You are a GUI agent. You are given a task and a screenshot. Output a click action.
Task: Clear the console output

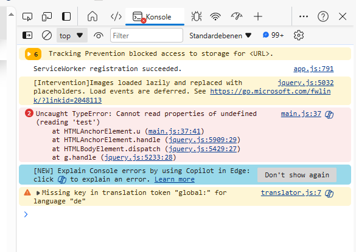pyautogui.click(x=47, y=35)
